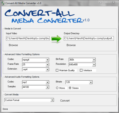Click the Advanced Audio Formatting Options label
The width and height of the screenshot is (119, 113).
[22, 77]
